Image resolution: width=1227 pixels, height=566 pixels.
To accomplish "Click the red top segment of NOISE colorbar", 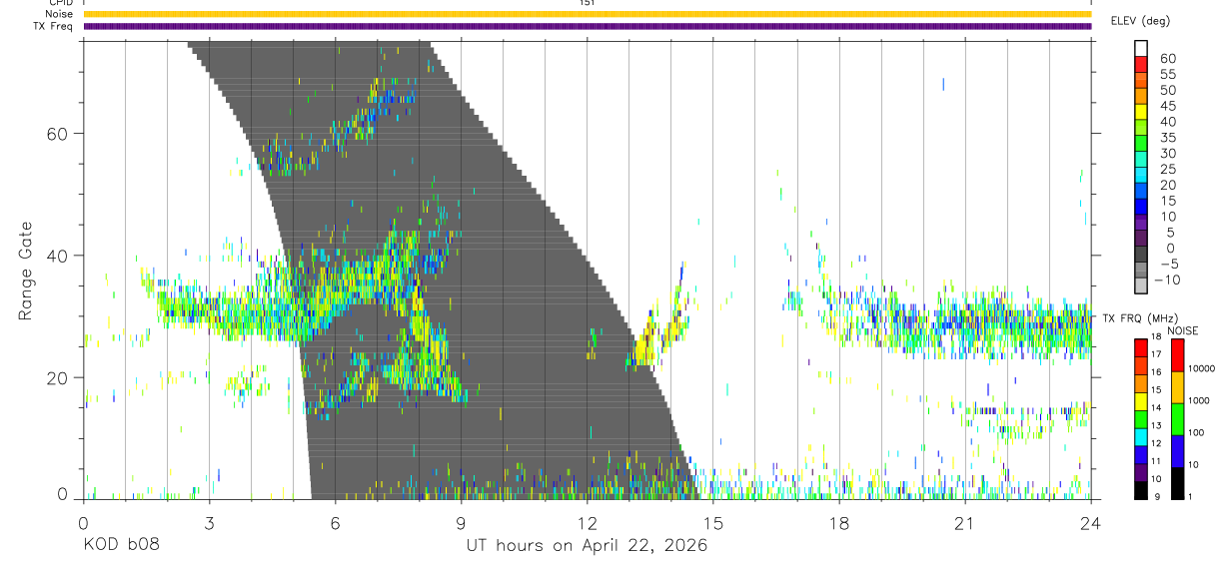I will point(1178,355).
